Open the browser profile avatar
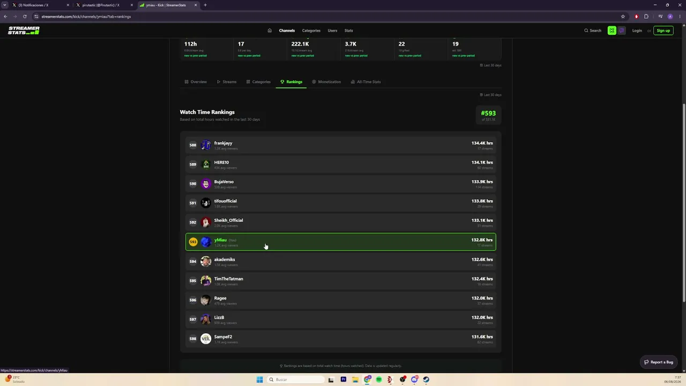 click(670, 17)
